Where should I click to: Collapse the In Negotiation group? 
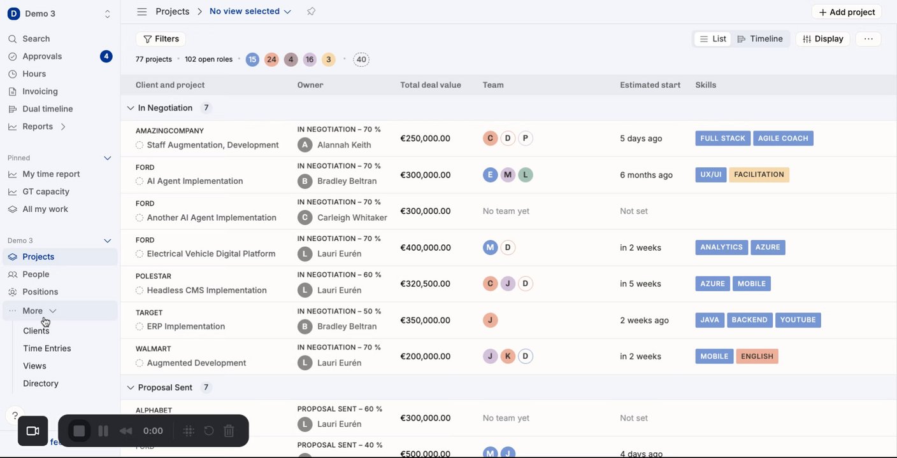(x=131, y=108)
